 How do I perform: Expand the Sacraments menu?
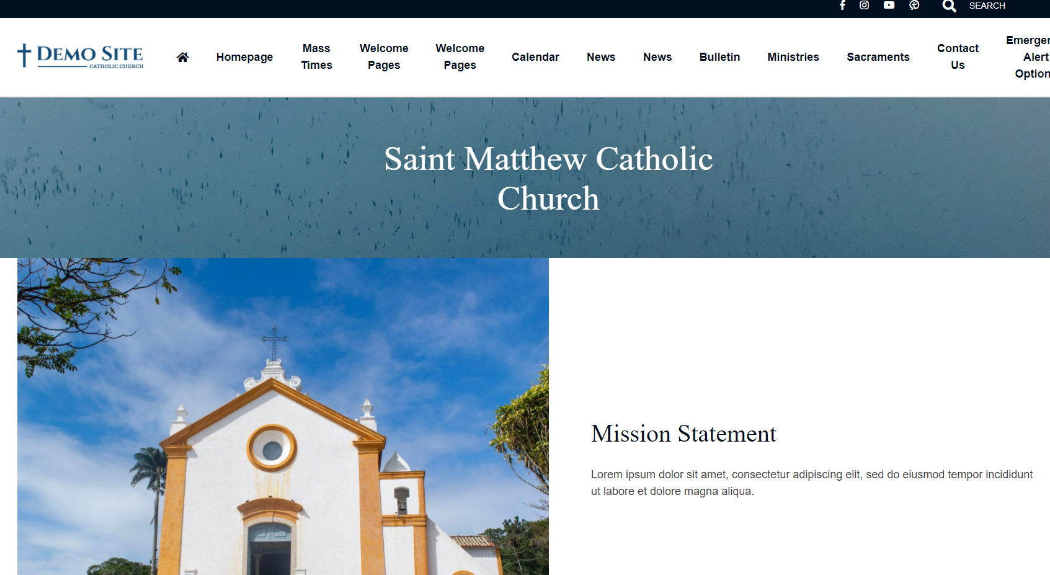coord(878,57)
